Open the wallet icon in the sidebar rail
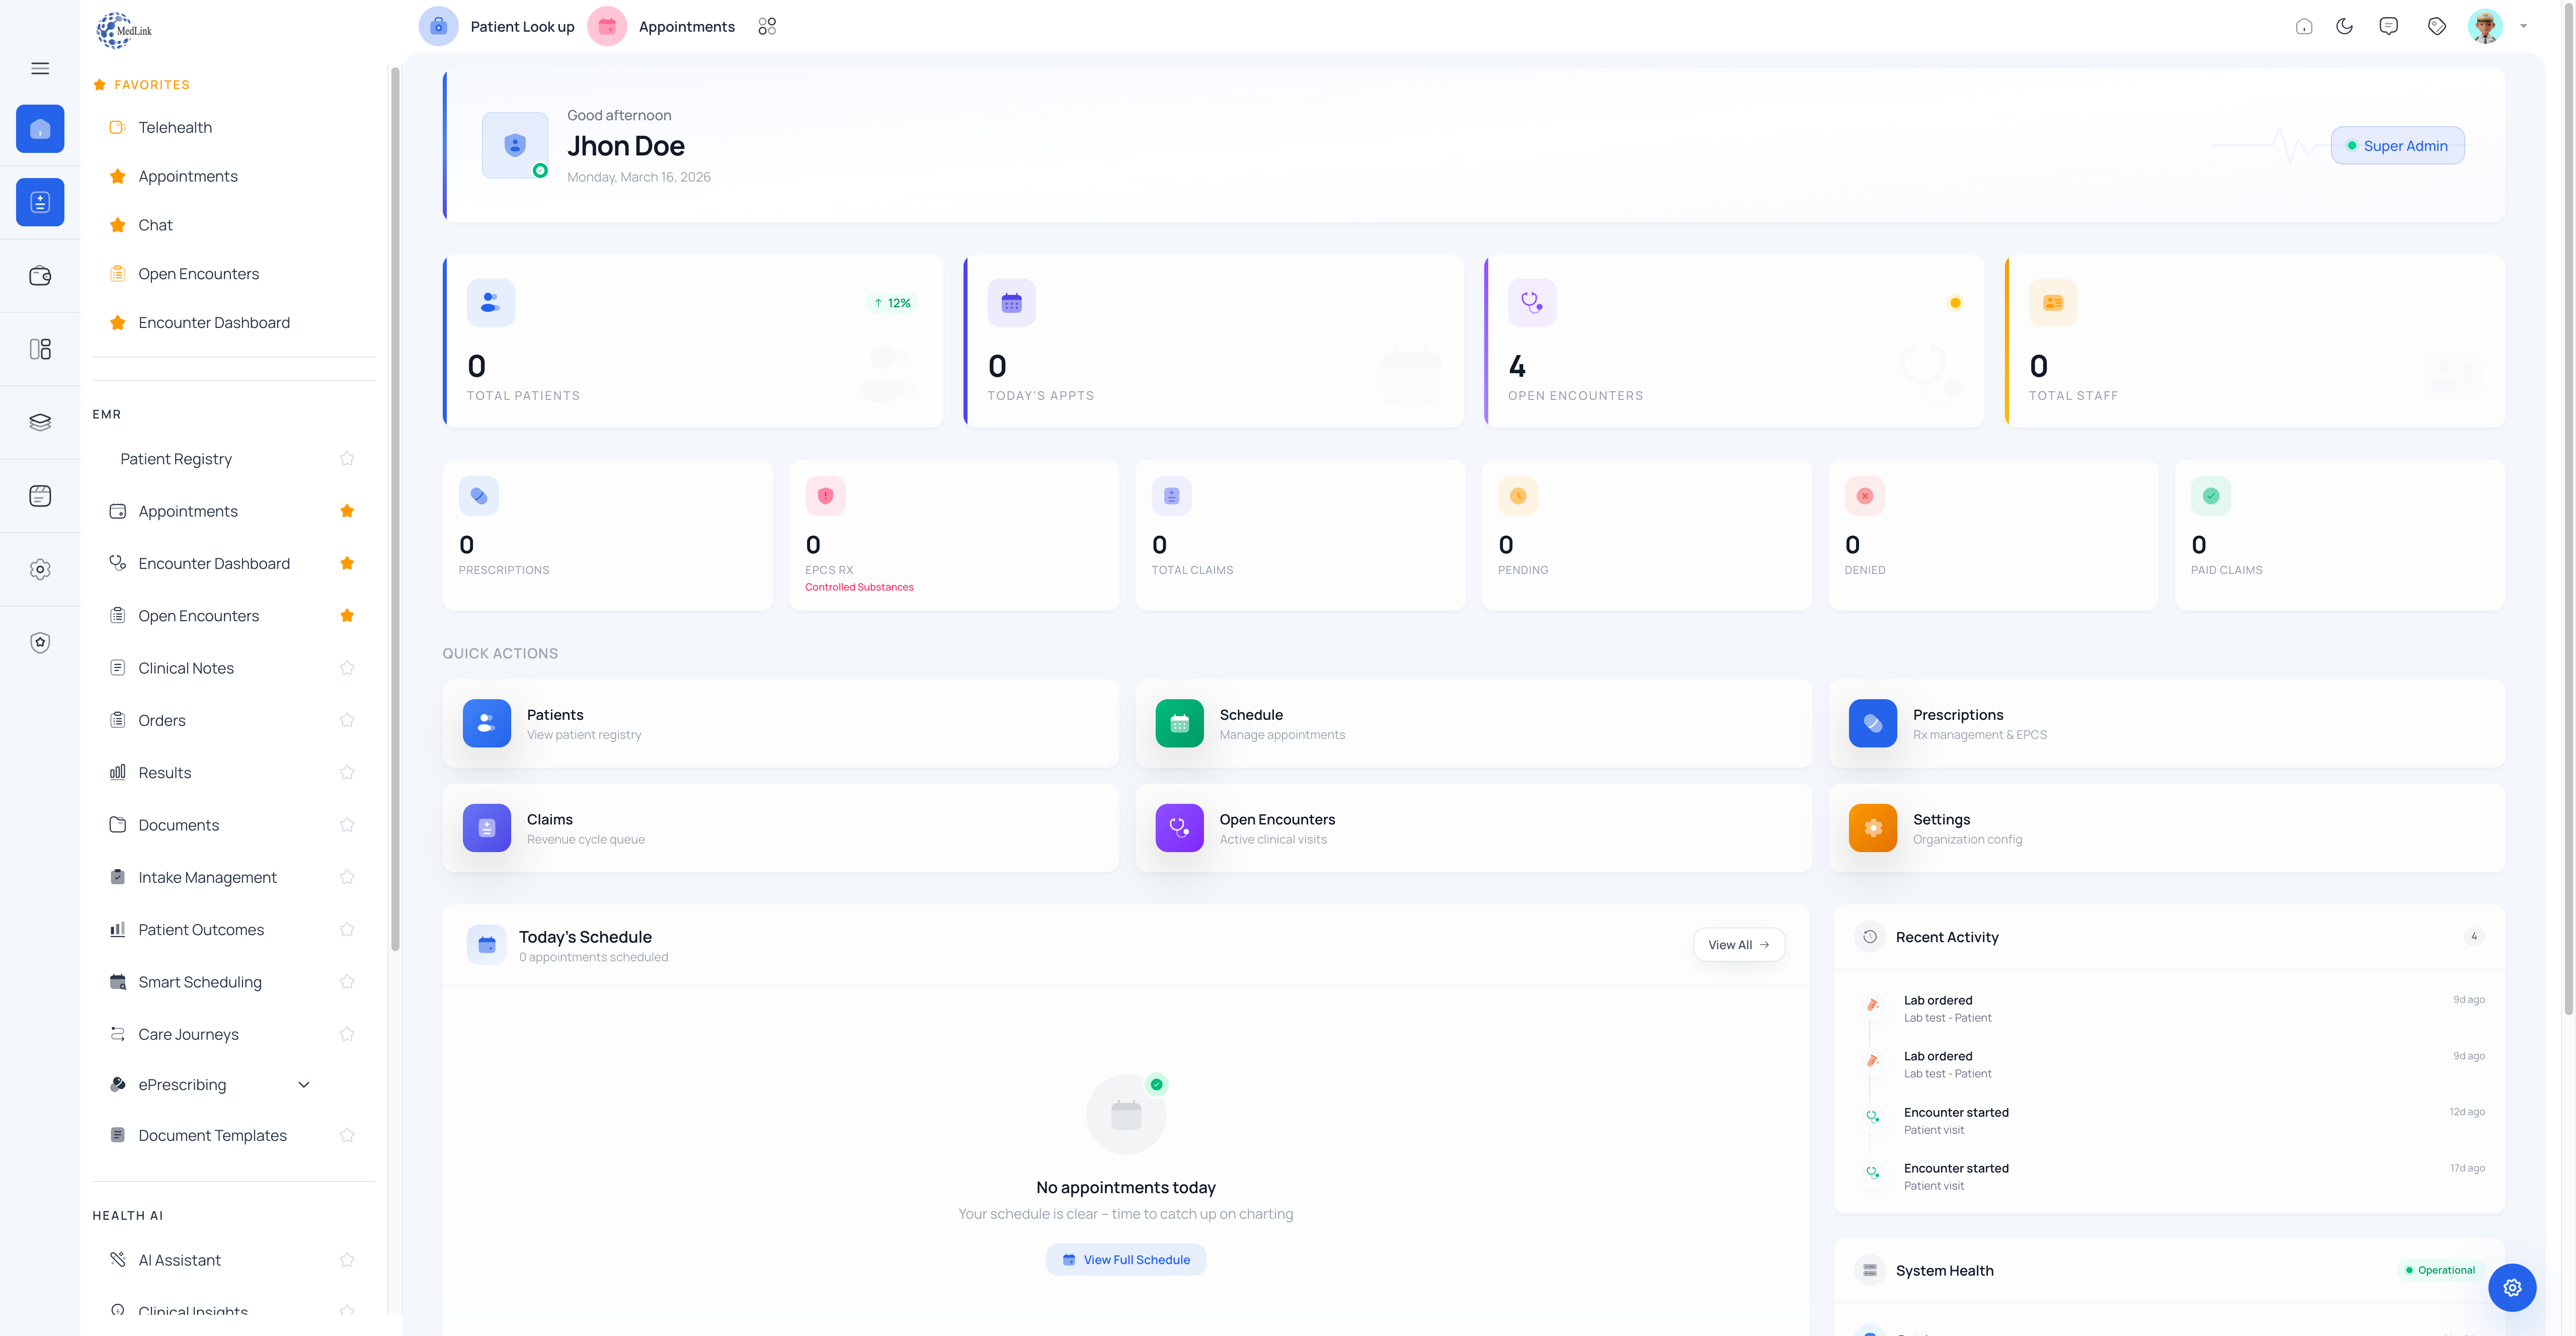Viewport: 2576px width, 1336px height. 40,275
